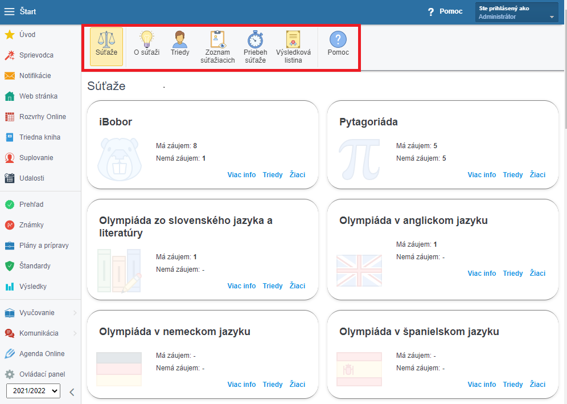Click the Pomoc question mark in header
This screenshot has width=567, height=404.
[x=431, y=12]
